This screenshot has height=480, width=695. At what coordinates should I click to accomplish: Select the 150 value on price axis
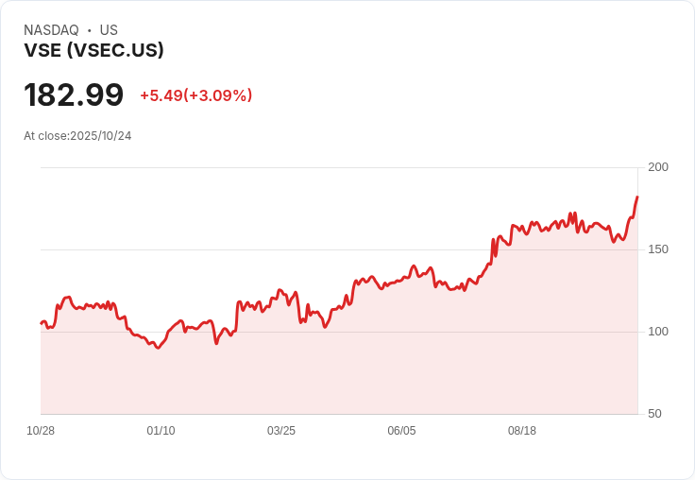[658, 249]
